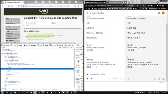Open first owasp link under More Information
168x94 pixels.
click(40, 34)
